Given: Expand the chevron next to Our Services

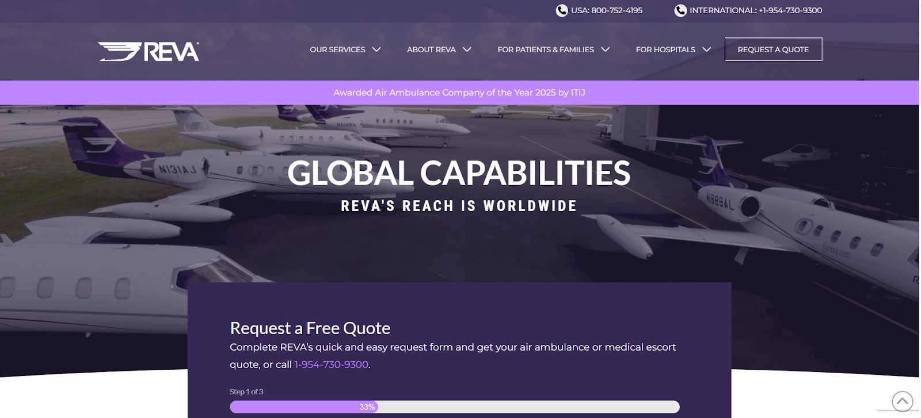Looking at the screenshot, I should point(376,49).
